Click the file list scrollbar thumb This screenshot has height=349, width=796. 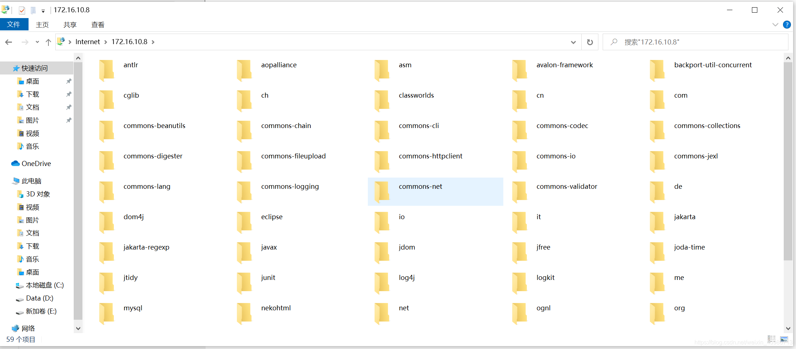coord(788,161)
